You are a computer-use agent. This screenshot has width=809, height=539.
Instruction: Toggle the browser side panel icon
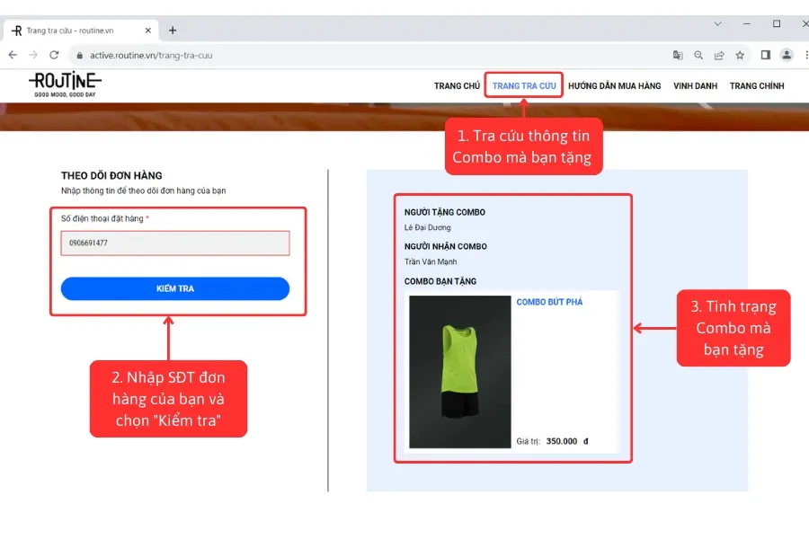766,55
